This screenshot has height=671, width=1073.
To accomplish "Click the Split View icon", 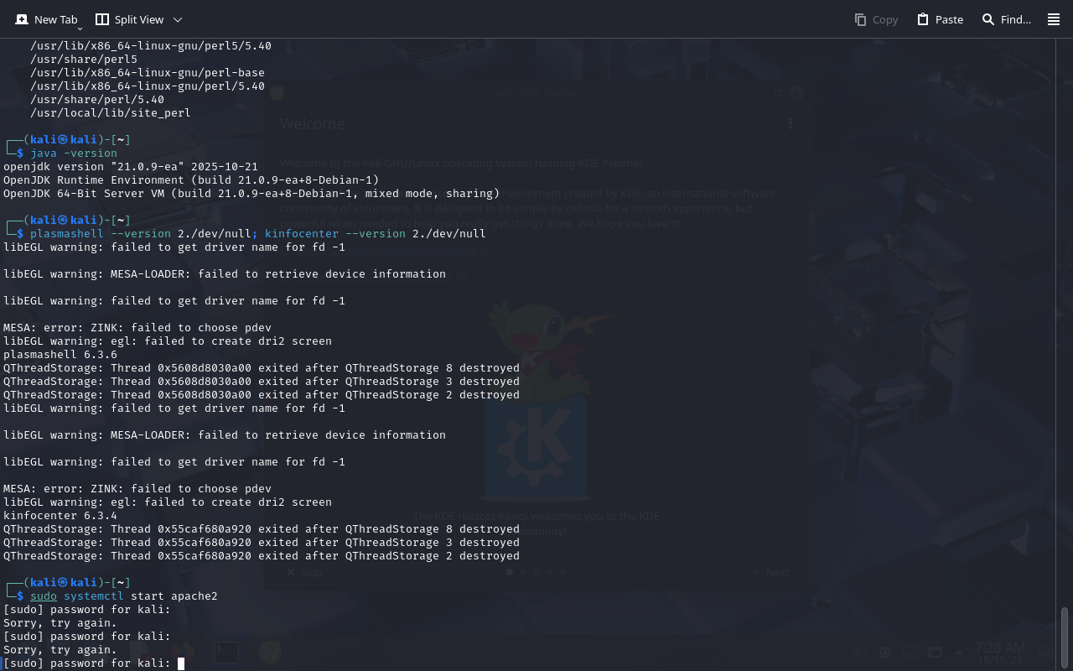I will 102,19.
